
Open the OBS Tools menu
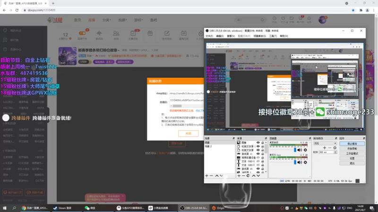(273, 36)
